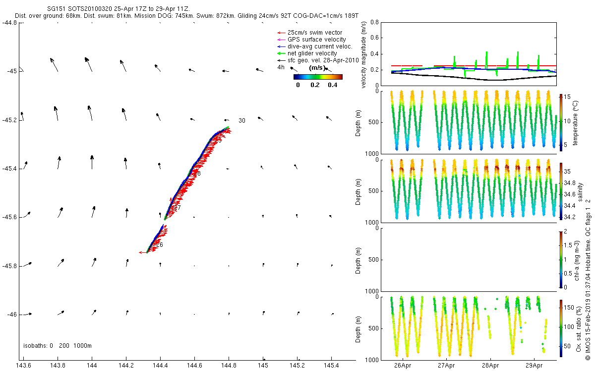Click longitude tick label 143.8
595x371 pixels.
58,366
